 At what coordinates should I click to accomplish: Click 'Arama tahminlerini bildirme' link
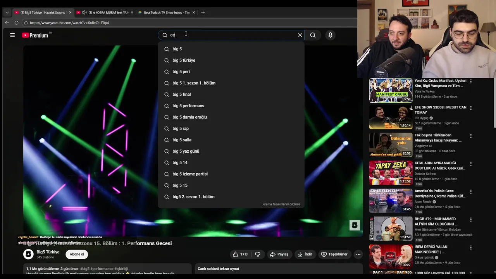(281, 204)
